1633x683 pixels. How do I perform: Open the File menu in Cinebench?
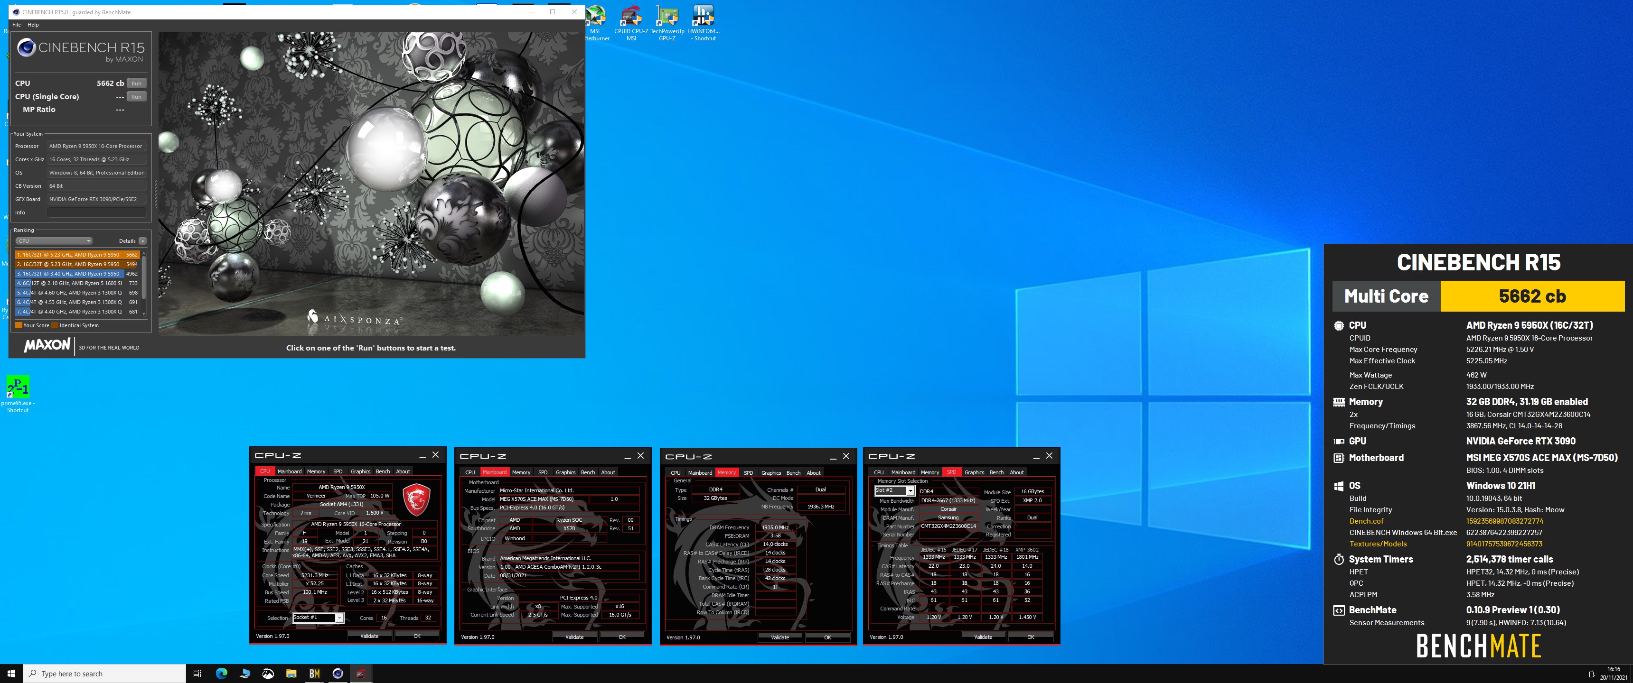[17, 25]
